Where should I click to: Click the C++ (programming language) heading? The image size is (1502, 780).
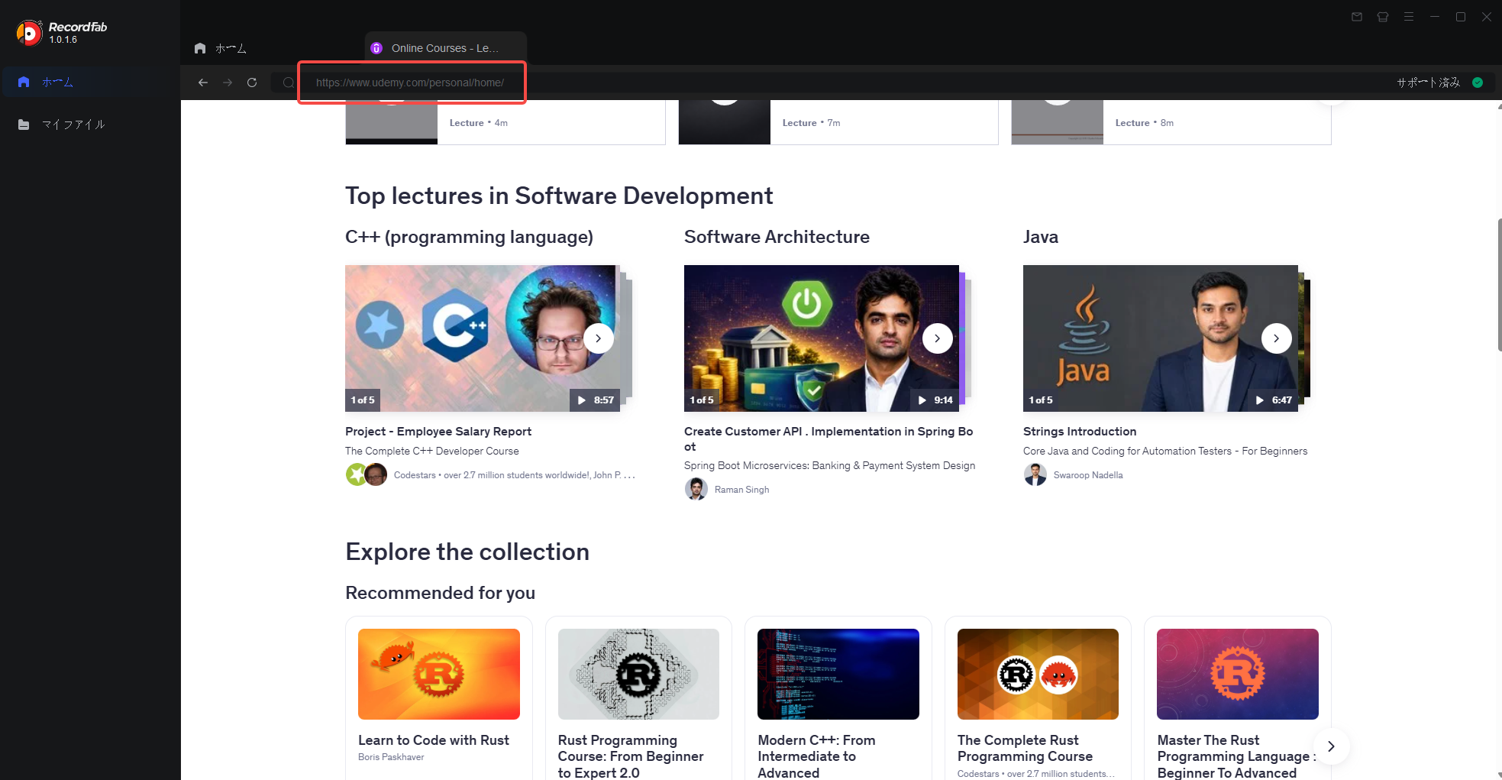click(469, 237)
